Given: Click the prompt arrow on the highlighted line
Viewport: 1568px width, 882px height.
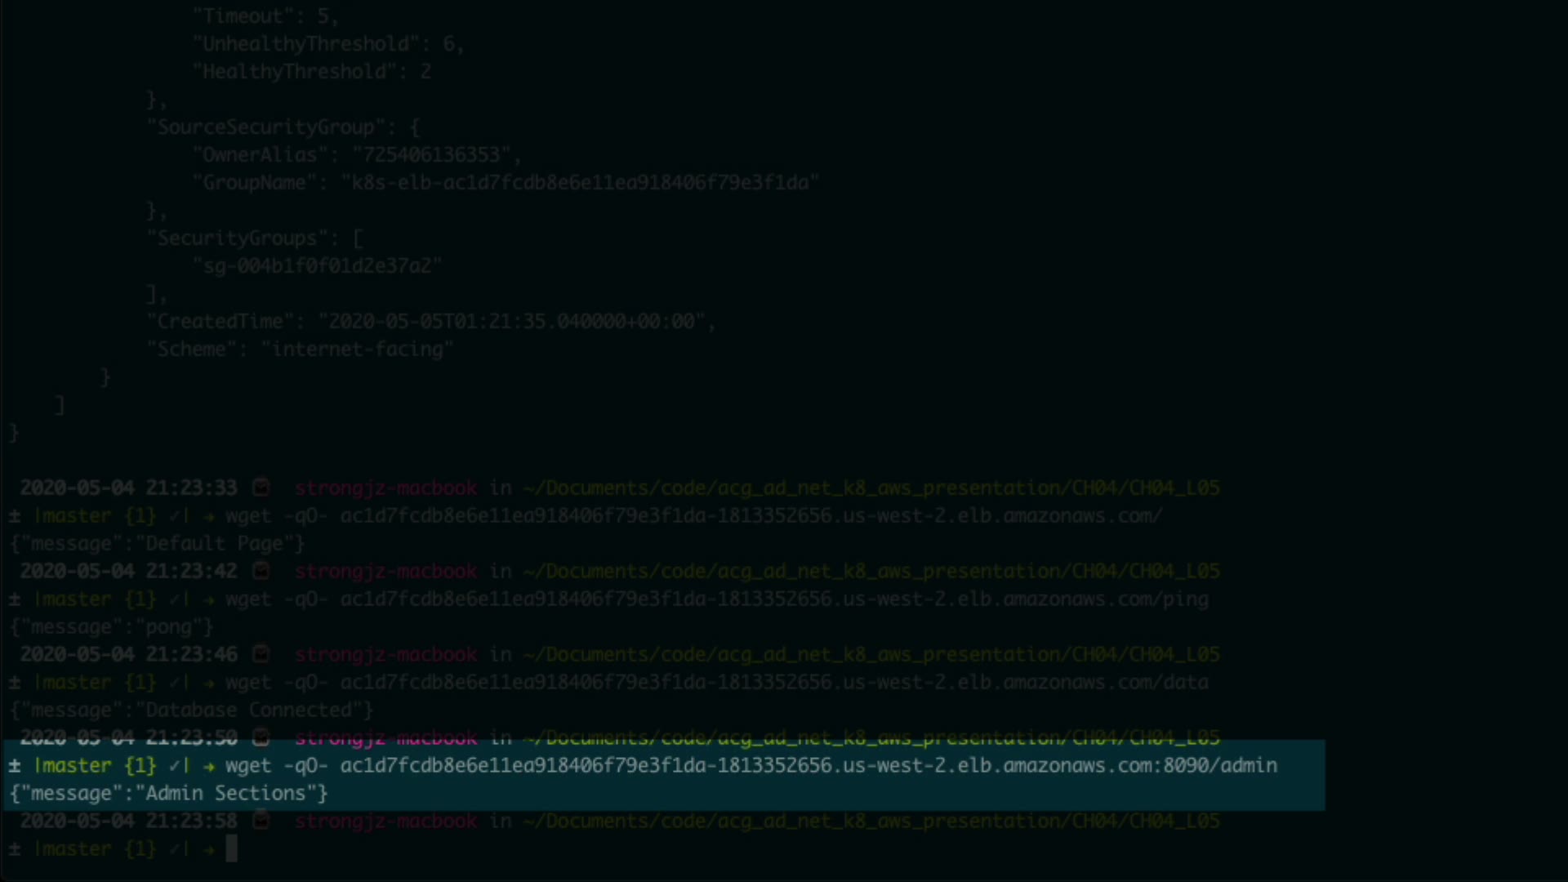Looking at the screenshot, I should (209, 765).
